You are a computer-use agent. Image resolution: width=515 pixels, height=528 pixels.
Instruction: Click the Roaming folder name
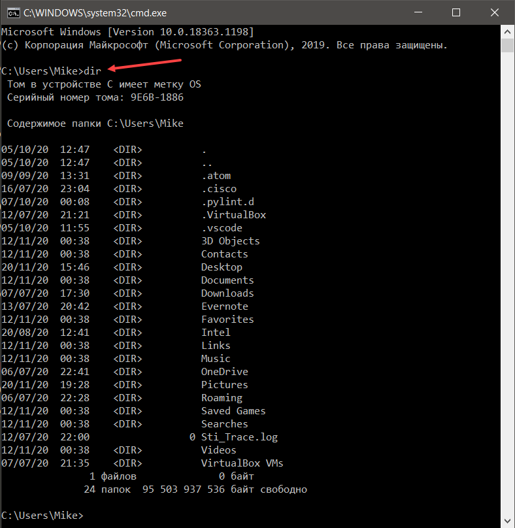tap(222, 398)
